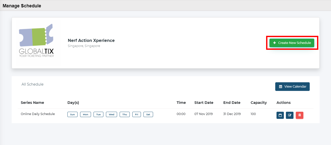331x145 pixels.
Task: Click the Sat day badge
Action: coord(148,115)
